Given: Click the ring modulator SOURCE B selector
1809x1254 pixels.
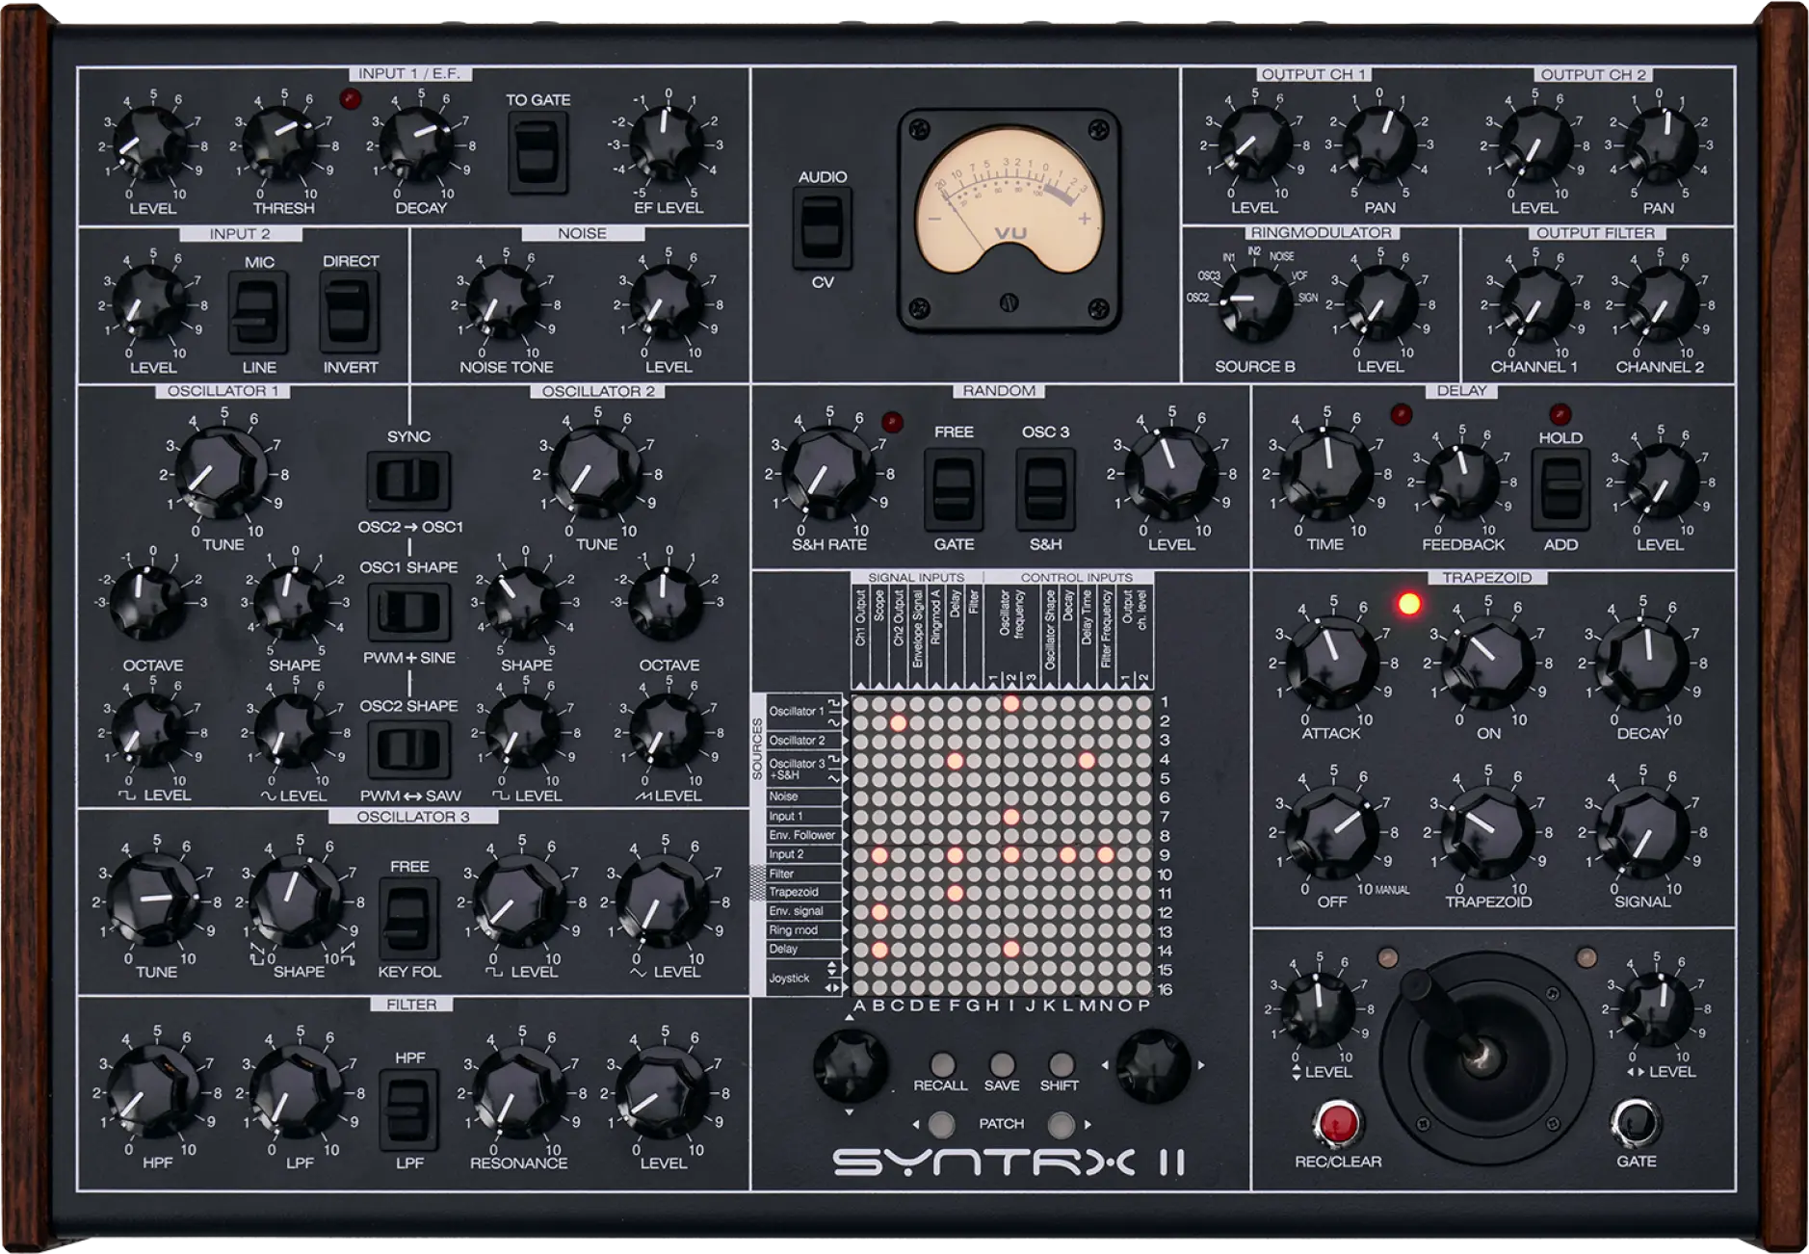Looking at the screenshot, I should tap(1254, 303).
